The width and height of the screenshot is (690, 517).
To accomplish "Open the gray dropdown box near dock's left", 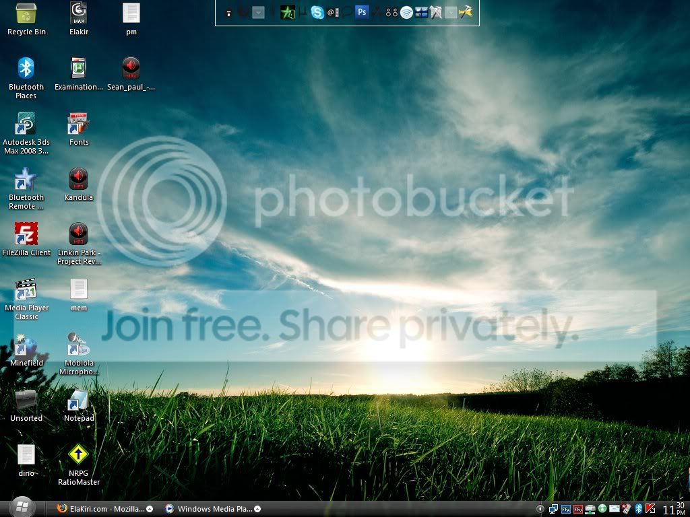I will [258, 13].
